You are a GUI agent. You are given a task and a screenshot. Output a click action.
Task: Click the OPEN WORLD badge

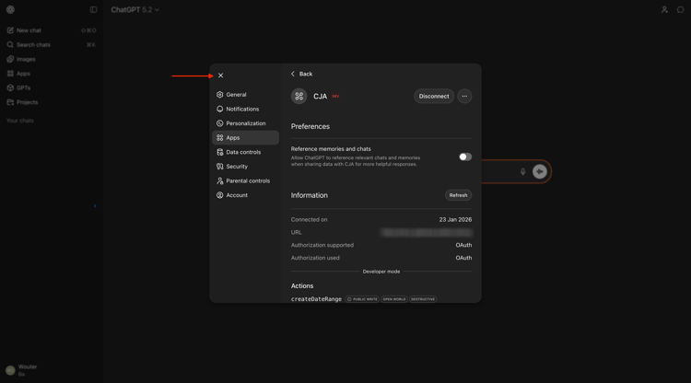click(394, 299)
